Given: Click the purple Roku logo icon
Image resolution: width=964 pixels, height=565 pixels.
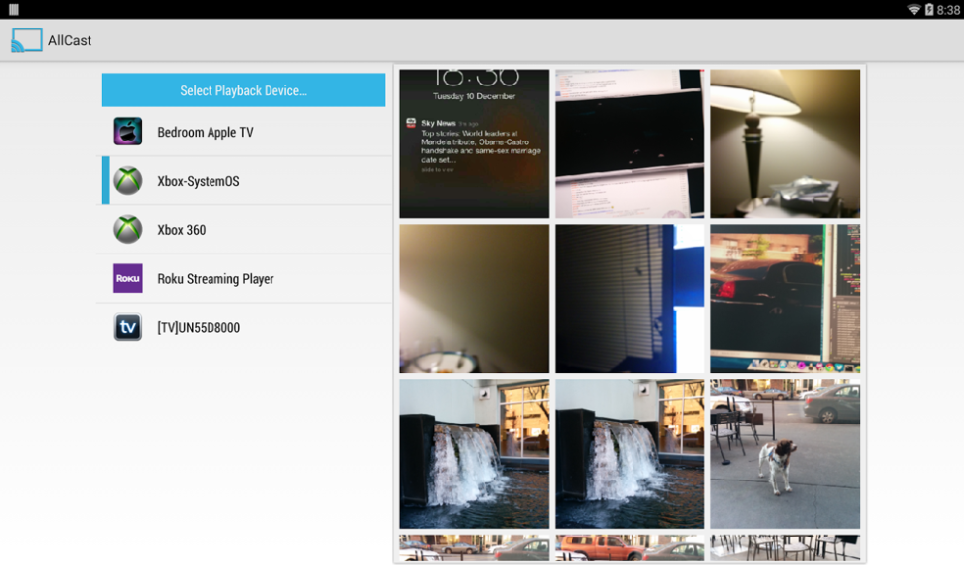Looking at the screenshot, I should pos(127,279).
